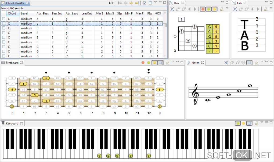Sort results by Abs. Bass column header

tap(42, 13)
